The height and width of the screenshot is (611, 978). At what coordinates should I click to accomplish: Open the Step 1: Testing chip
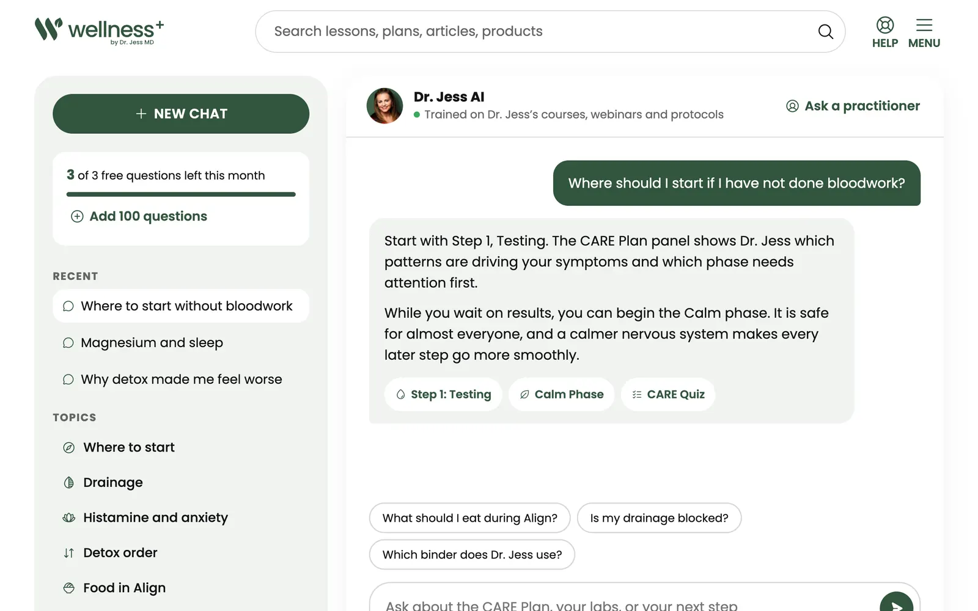coord(443,395)
